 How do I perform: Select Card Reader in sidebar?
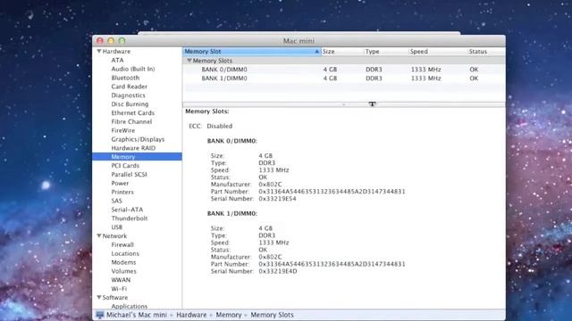pos(129,86)
